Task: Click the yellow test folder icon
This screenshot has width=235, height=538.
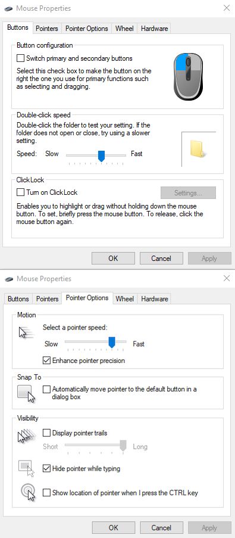Action: (199, 148)
